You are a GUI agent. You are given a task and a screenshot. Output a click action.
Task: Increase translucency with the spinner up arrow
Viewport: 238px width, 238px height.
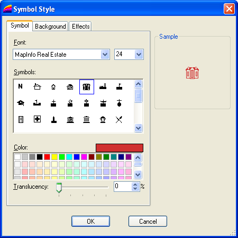pos(135,184)
